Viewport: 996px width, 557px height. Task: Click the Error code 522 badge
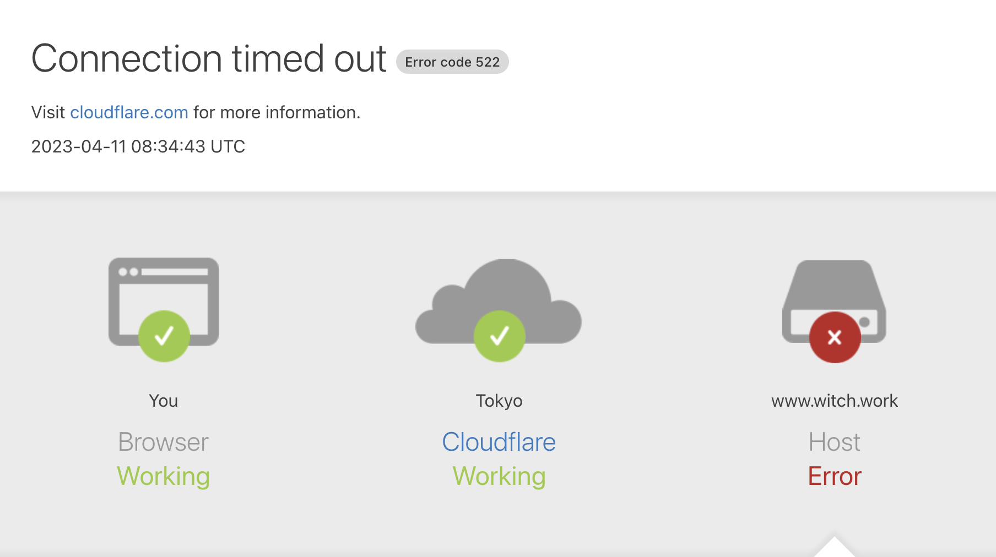pyautogui.click(x=452, y=62)
